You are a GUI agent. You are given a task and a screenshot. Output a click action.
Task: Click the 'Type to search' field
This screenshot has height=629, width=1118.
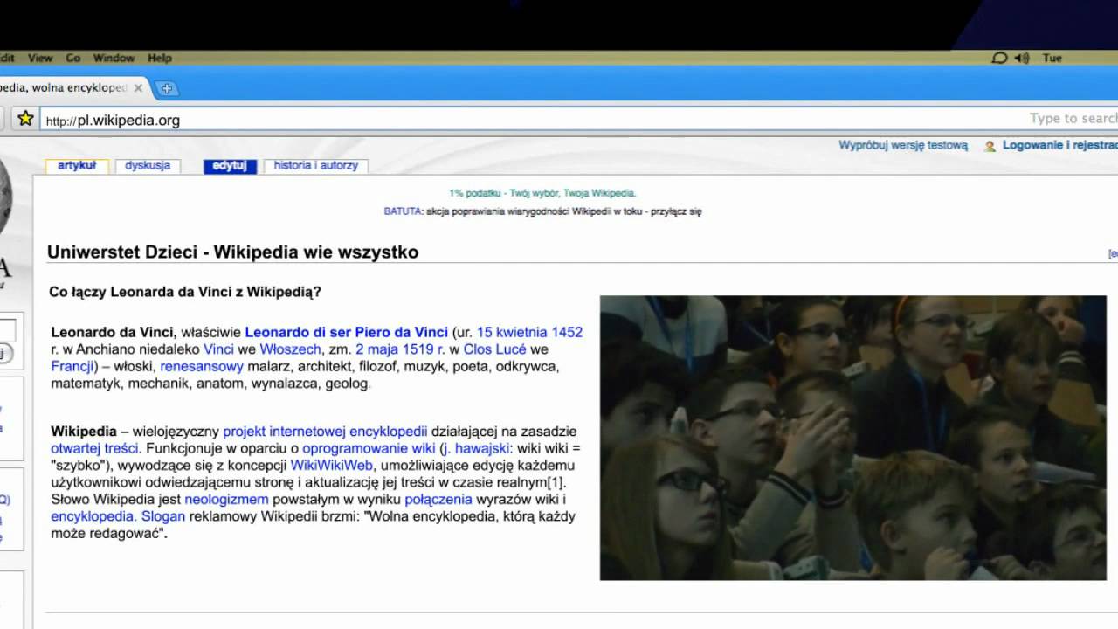pos(1073,119)
